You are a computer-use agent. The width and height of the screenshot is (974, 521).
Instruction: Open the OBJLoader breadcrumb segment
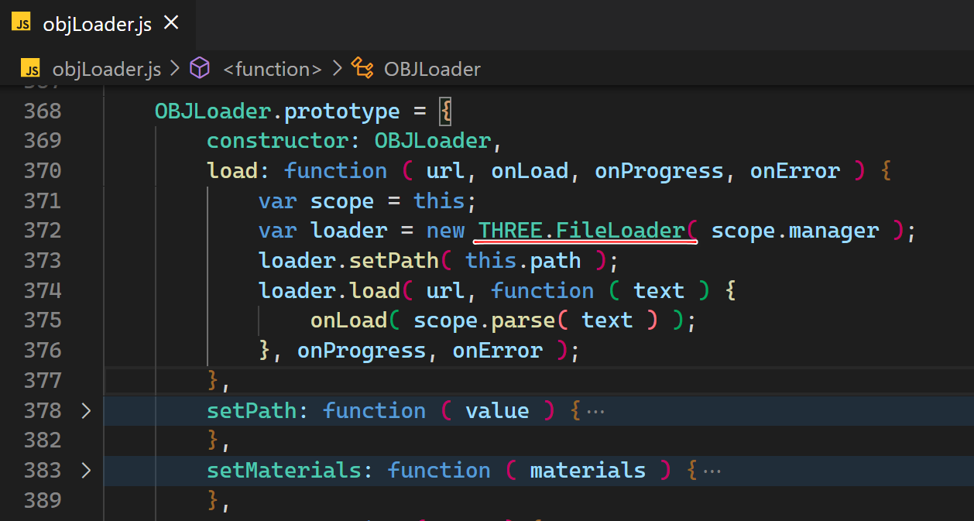[x=432, y=69]
